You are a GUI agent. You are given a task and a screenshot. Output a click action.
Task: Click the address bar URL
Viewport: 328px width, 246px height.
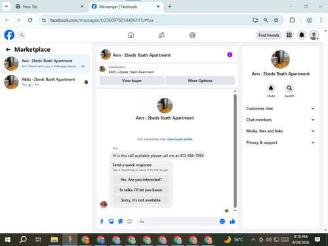102,20
